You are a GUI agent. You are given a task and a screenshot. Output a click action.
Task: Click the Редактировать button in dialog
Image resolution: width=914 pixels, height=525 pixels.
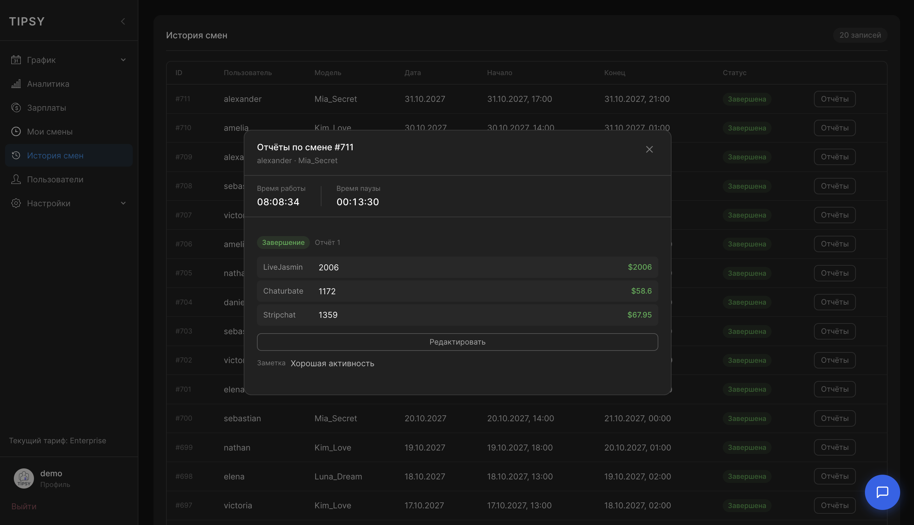(457, 342)
